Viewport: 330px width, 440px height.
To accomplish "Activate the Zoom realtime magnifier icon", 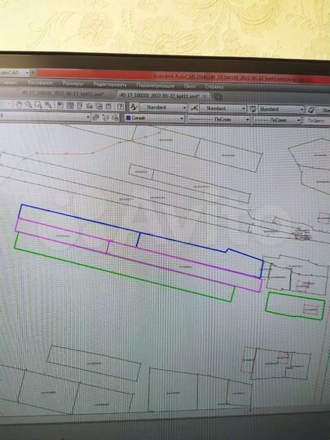I will point(29,105).
